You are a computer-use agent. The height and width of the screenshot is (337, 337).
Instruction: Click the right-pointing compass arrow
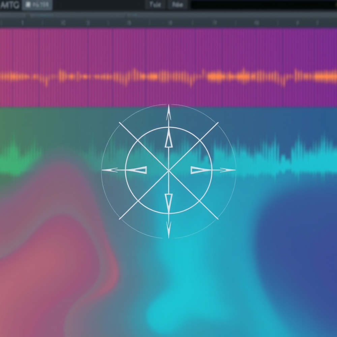pos(199,170)
